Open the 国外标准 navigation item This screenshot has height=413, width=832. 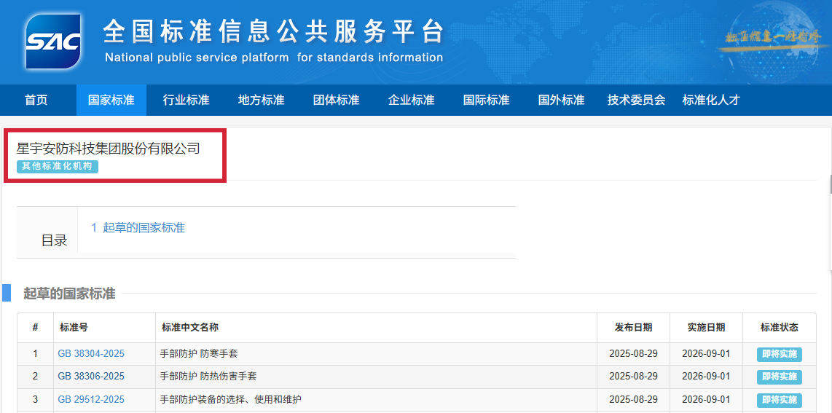pyautogui.click(x=562, y=100)
